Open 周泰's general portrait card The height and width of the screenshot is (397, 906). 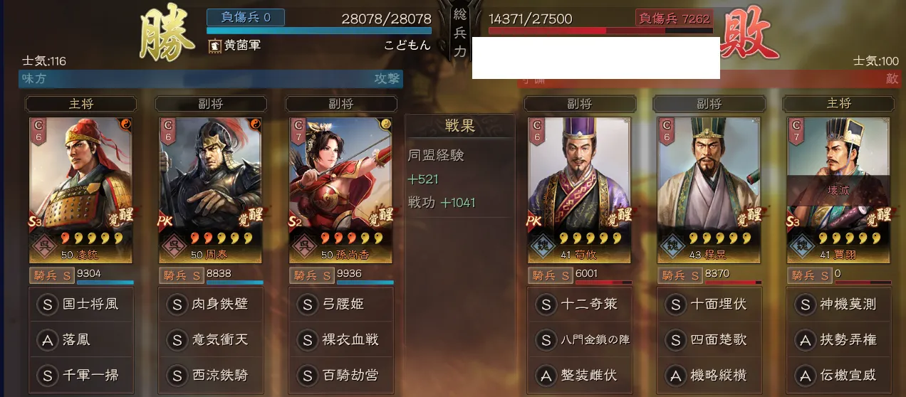(x=212, y=191)
